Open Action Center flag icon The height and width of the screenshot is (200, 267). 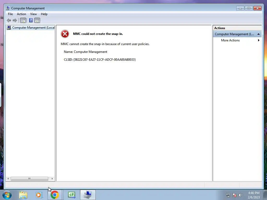coord(234,195)
